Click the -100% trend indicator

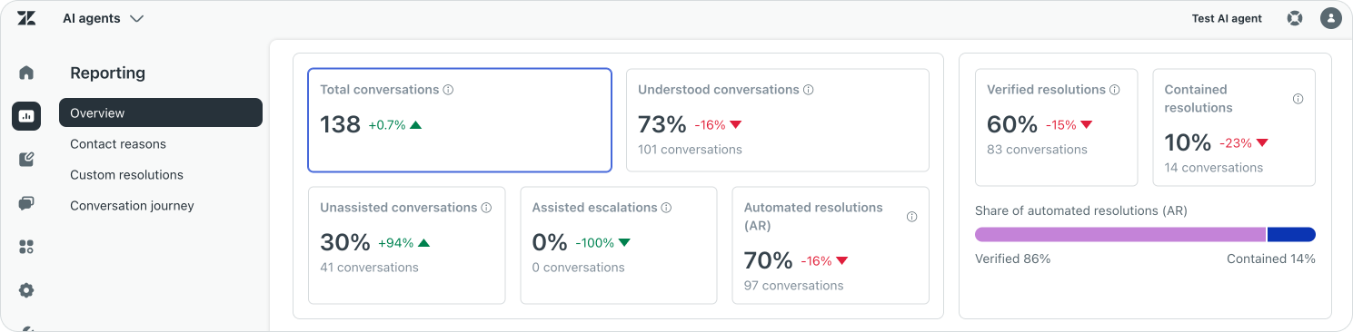point(602,243)
